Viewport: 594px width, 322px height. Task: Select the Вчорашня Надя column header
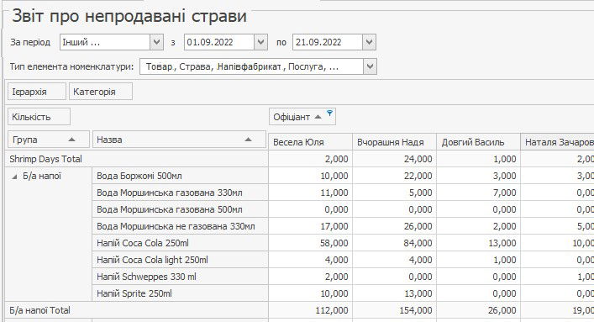(x=394, y=142)
